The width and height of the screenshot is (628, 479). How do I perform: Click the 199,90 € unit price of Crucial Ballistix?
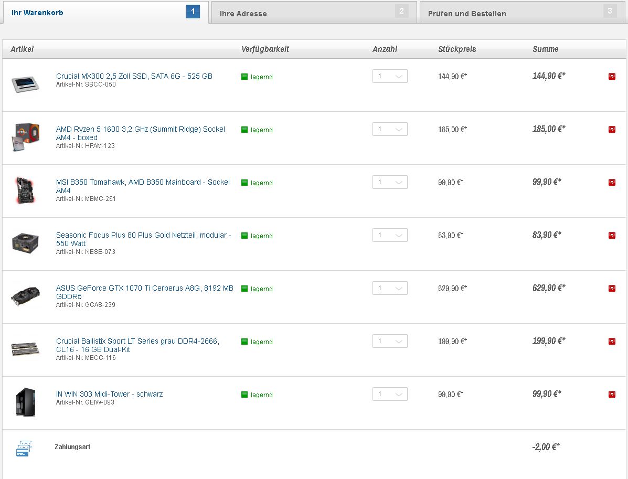tap(453, 341)
